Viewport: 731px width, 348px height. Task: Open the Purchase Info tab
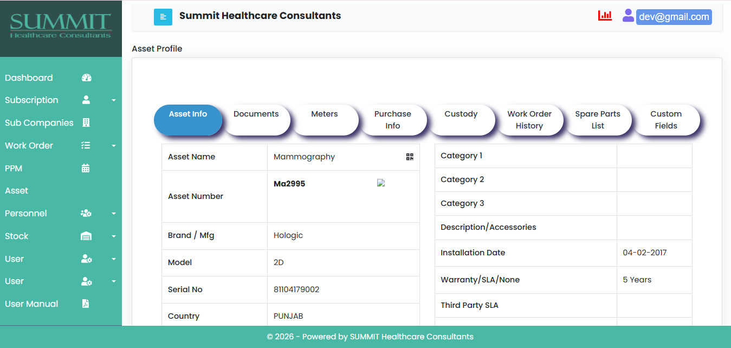[393, 120]
